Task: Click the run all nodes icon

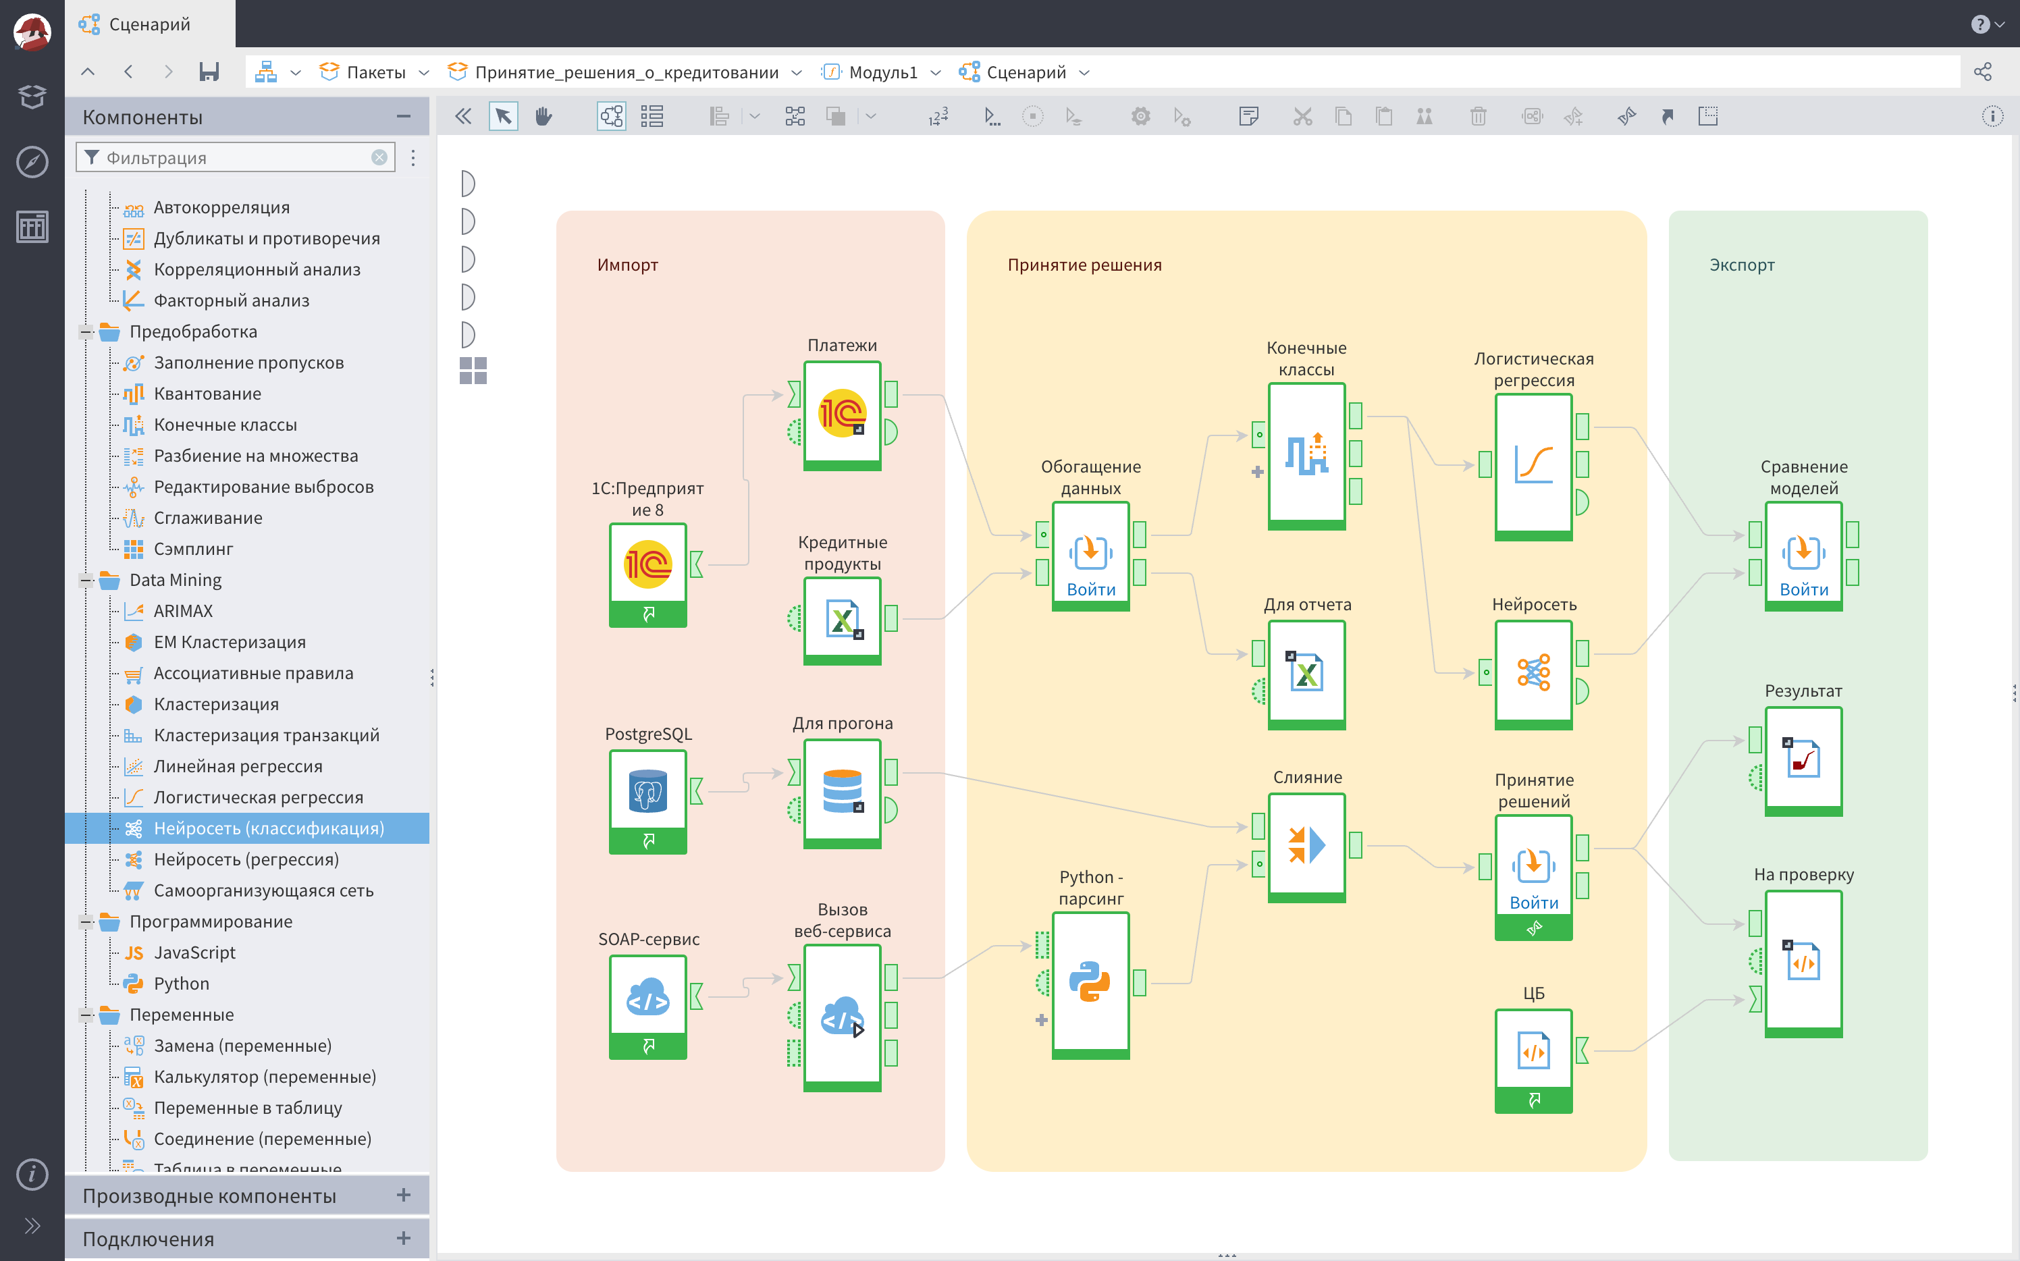Action: [x=991, y=117]
